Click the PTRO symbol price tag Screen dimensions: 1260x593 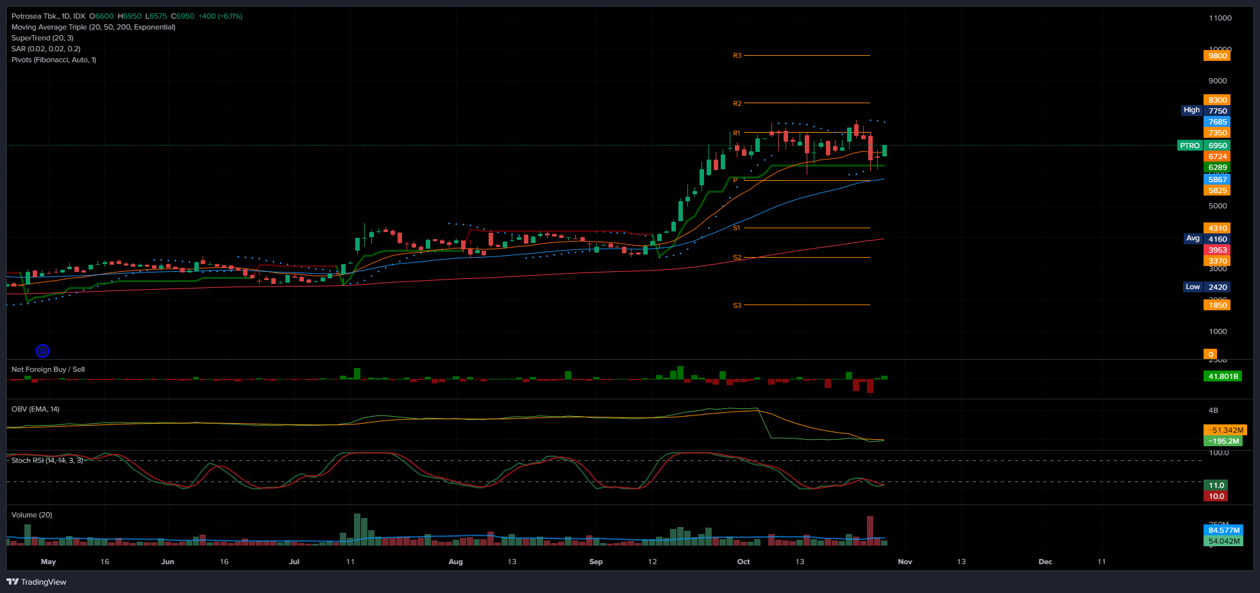(x=1189, y=146)
